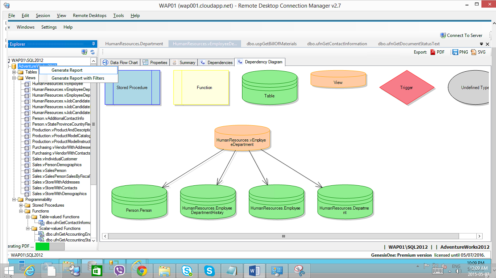Select Purchasing.vVendorWithContacts in the tree
The height and width of the screenshot is (278, 496).
point(61,153)
